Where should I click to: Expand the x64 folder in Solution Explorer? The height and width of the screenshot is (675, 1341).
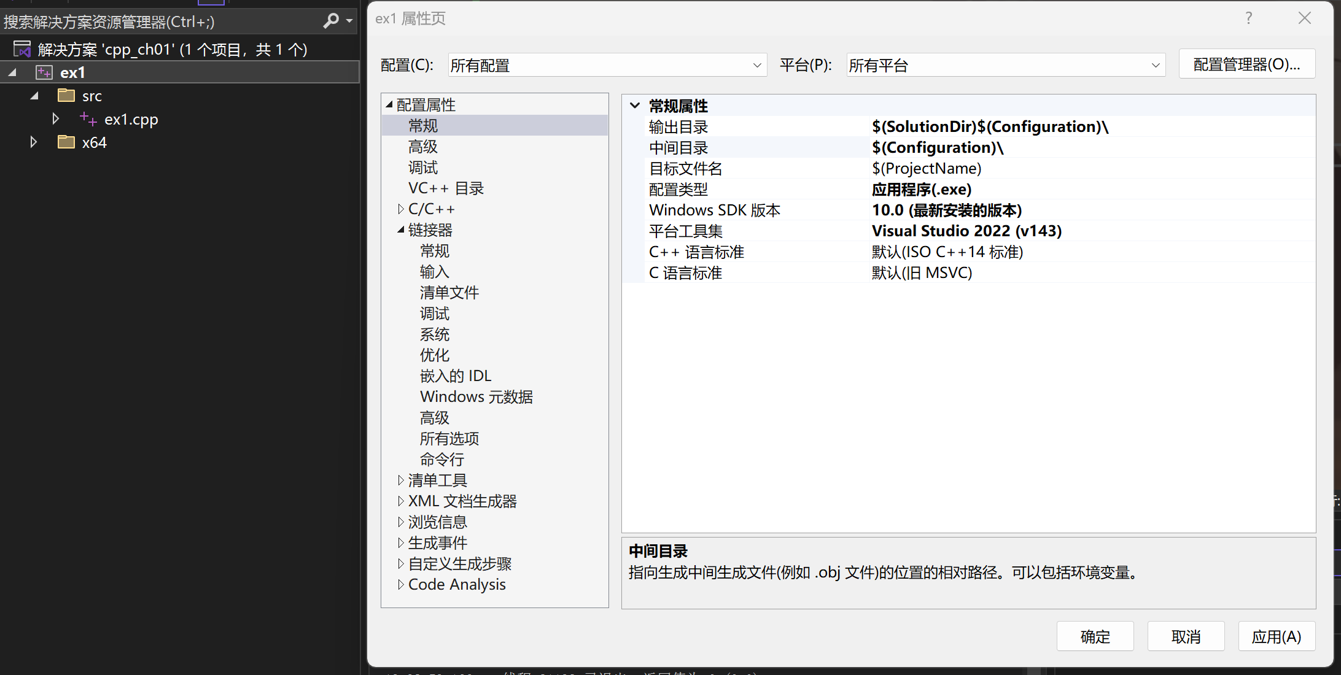point(34,142)
